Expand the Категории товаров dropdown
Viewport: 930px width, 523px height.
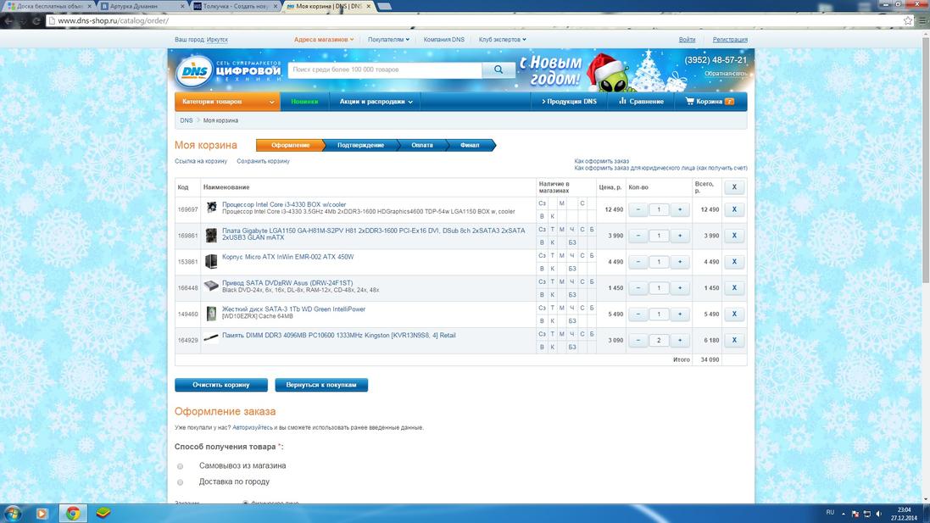click(x=227, y=102)
